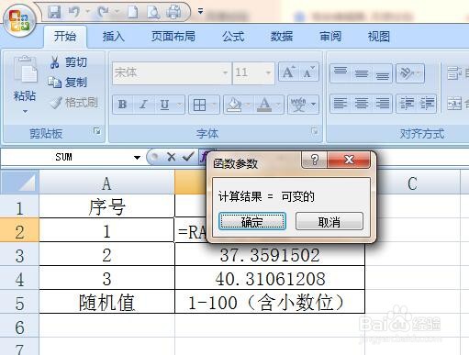Viewport: 469px width, 355px height.
Task: Undo last action in quick access toolbar
Action: [x=73, y=12]
